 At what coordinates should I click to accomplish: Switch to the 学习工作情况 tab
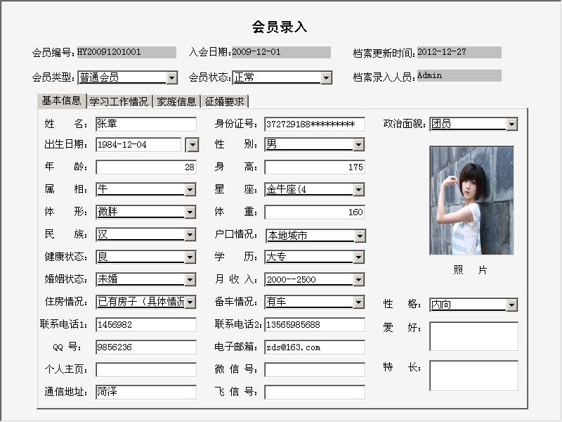click(x=119, y=101)
